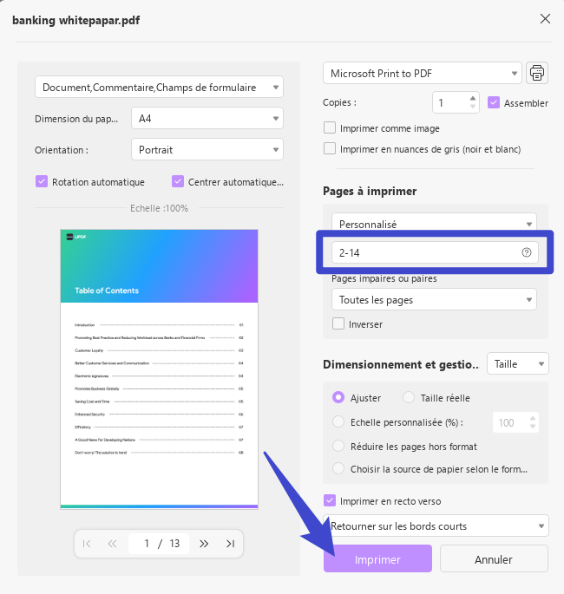564x594 pixels.
Task: Go to previous preview page
Action: tap(113, 544)
